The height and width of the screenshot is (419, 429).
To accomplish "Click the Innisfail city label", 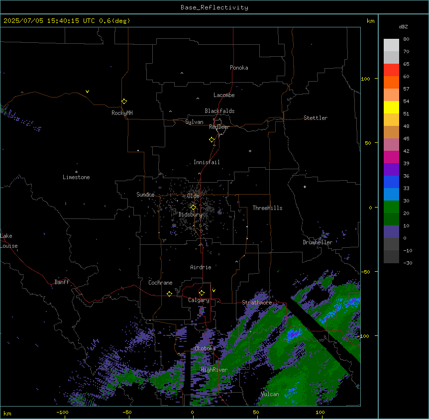I will click(207, 162).
